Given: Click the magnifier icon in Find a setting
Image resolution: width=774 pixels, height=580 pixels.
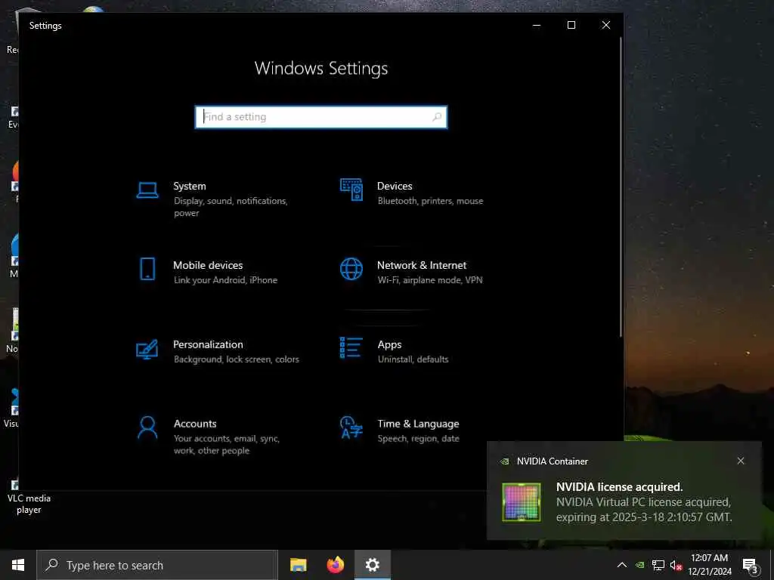Looking at the screenshot, I should (436, 117).
